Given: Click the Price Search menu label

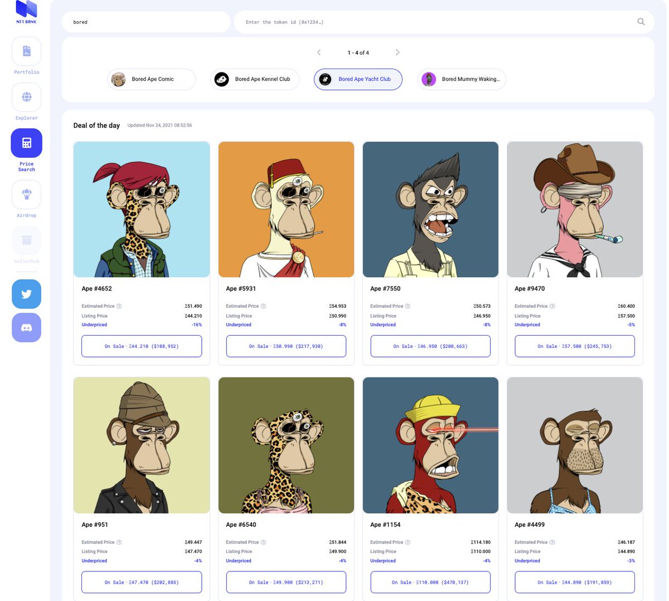Looking at the screenshot, I should coord(26,167).
